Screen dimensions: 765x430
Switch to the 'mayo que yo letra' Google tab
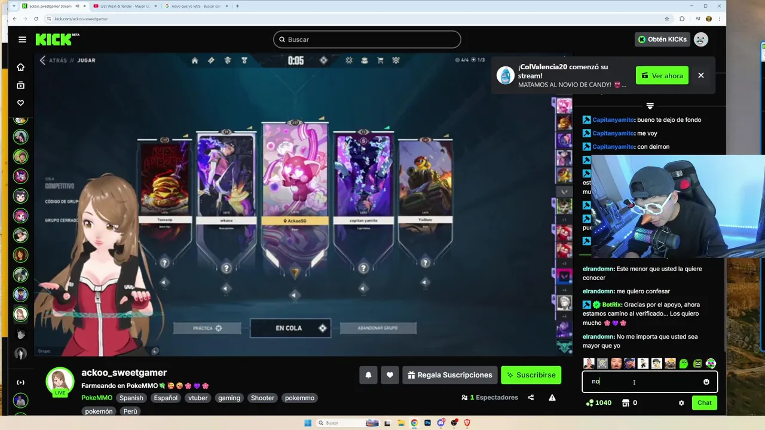pyautogui.click(x=195, y=6)
